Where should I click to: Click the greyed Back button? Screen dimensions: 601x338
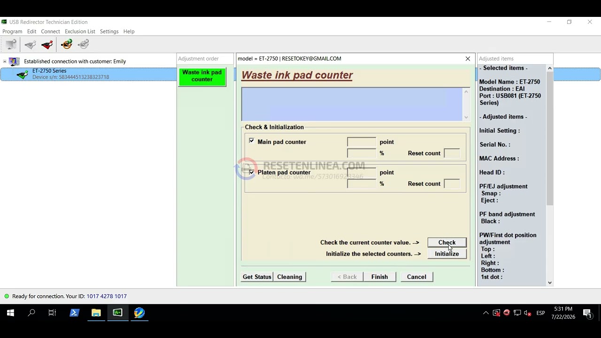[x=347, y=277]
